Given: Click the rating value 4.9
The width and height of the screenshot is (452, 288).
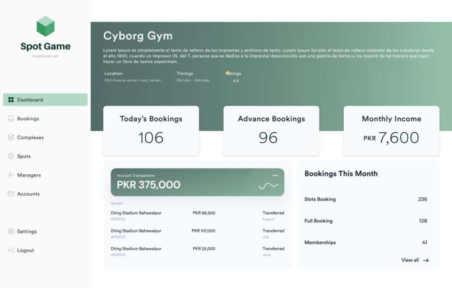Looking at the screenshot, I should (x=236, y=81).
